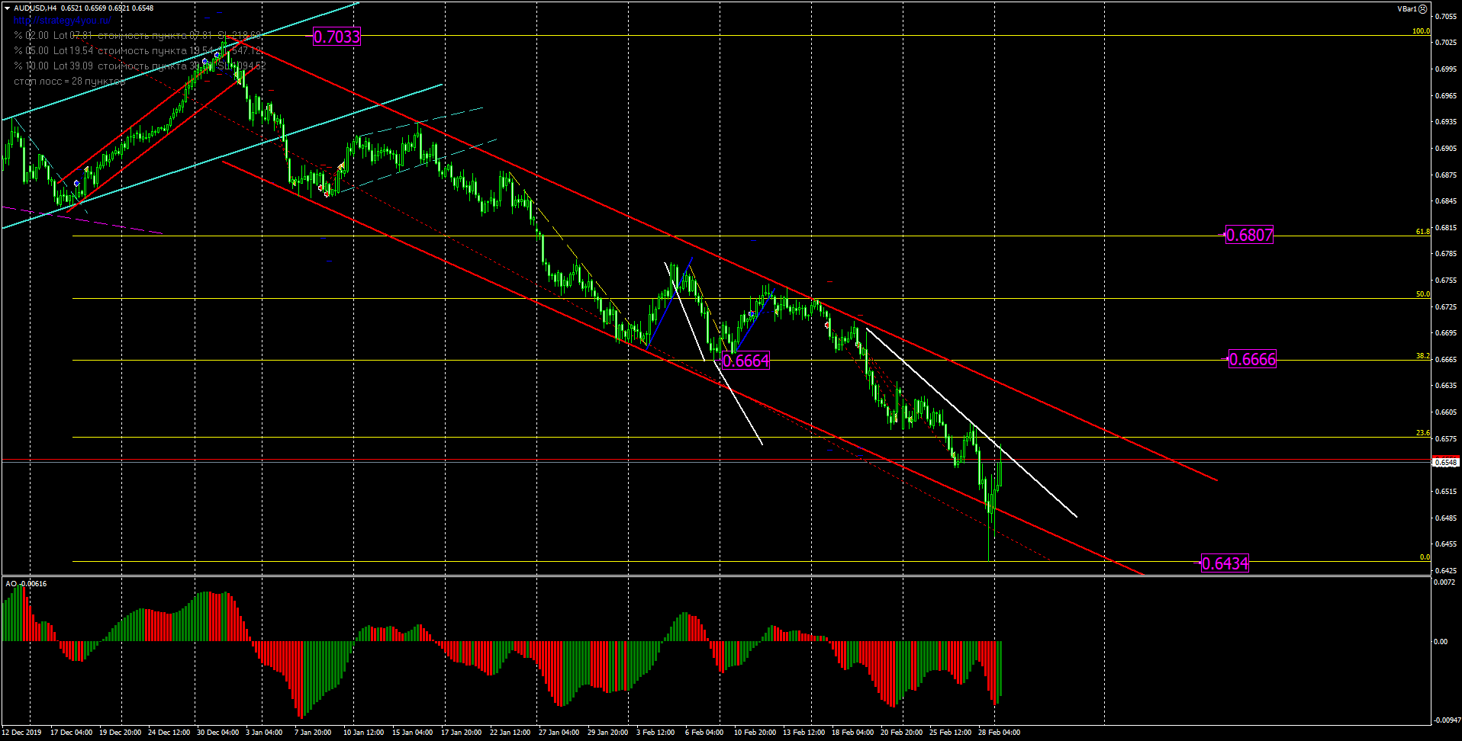
Task: Select the 0.6666 price label box
Action: [1252, 359]
